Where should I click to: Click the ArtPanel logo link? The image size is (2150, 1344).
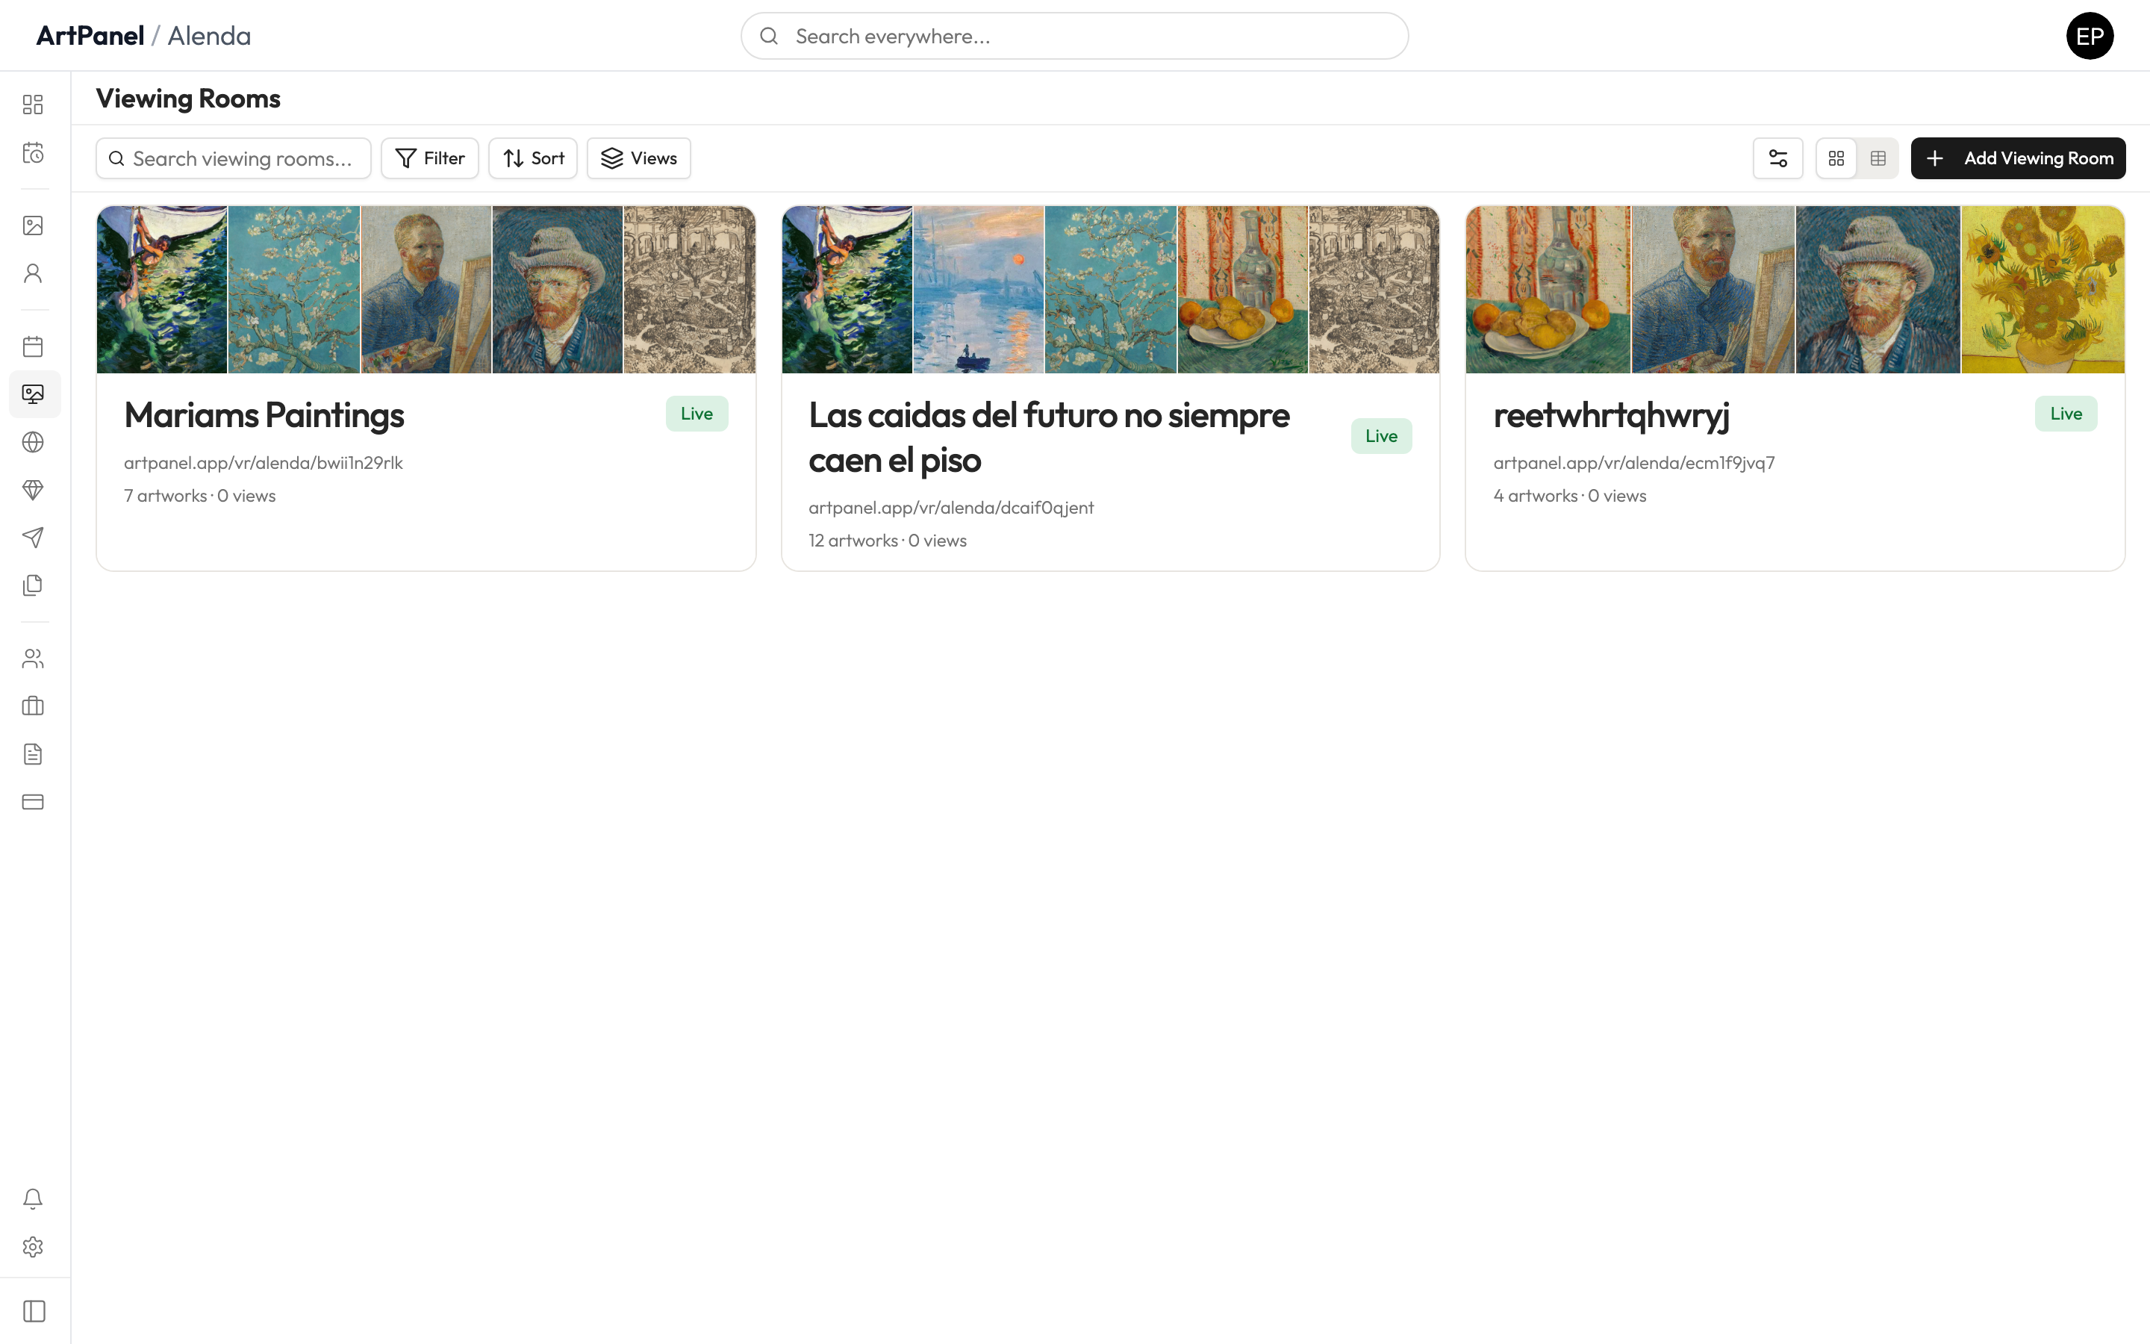90,36
